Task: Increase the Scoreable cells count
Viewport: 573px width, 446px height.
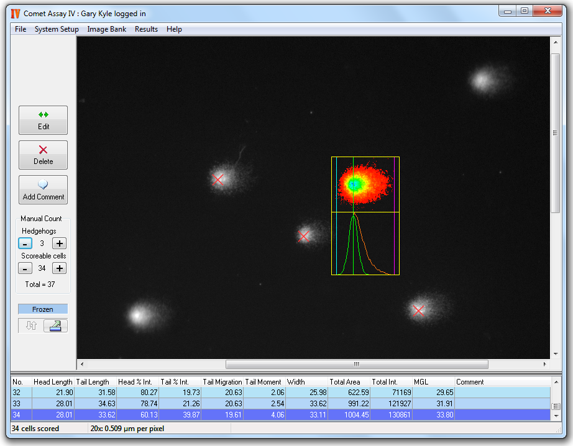Action: pos(59,268)
